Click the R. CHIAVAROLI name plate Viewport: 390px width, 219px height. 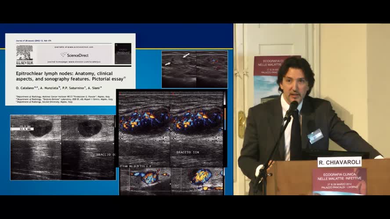[339, 162]
